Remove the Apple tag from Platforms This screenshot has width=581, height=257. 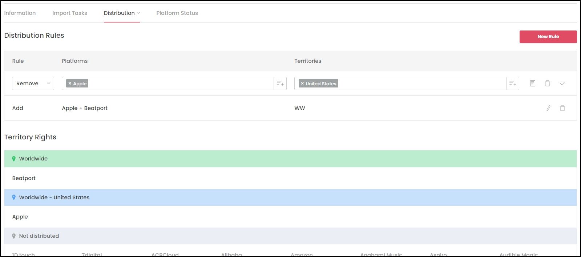[x=70, y=83]
